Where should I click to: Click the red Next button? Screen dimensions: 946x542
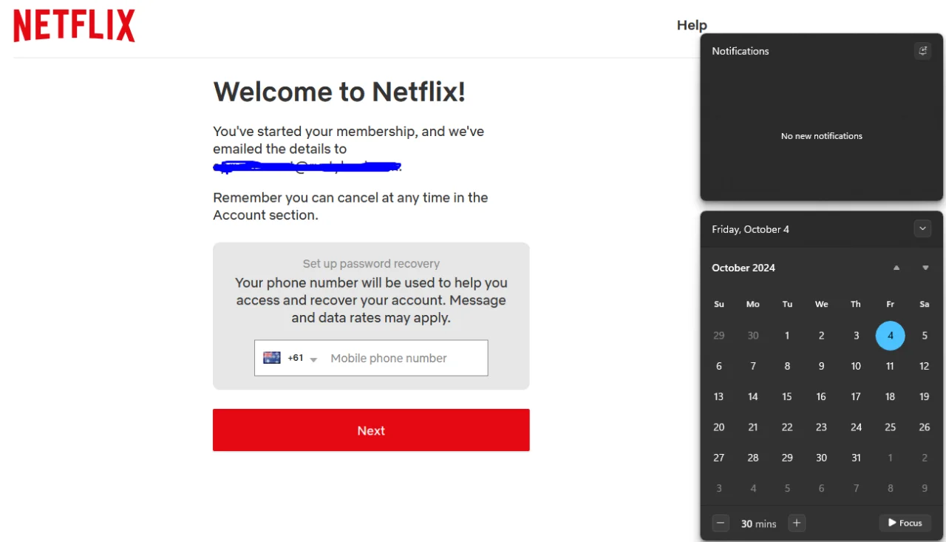pyautogui.click(x=371, y=430)
